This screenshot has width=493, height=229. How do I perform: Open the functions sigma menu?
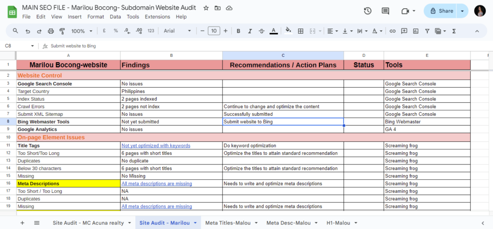(x=454, y=31)
